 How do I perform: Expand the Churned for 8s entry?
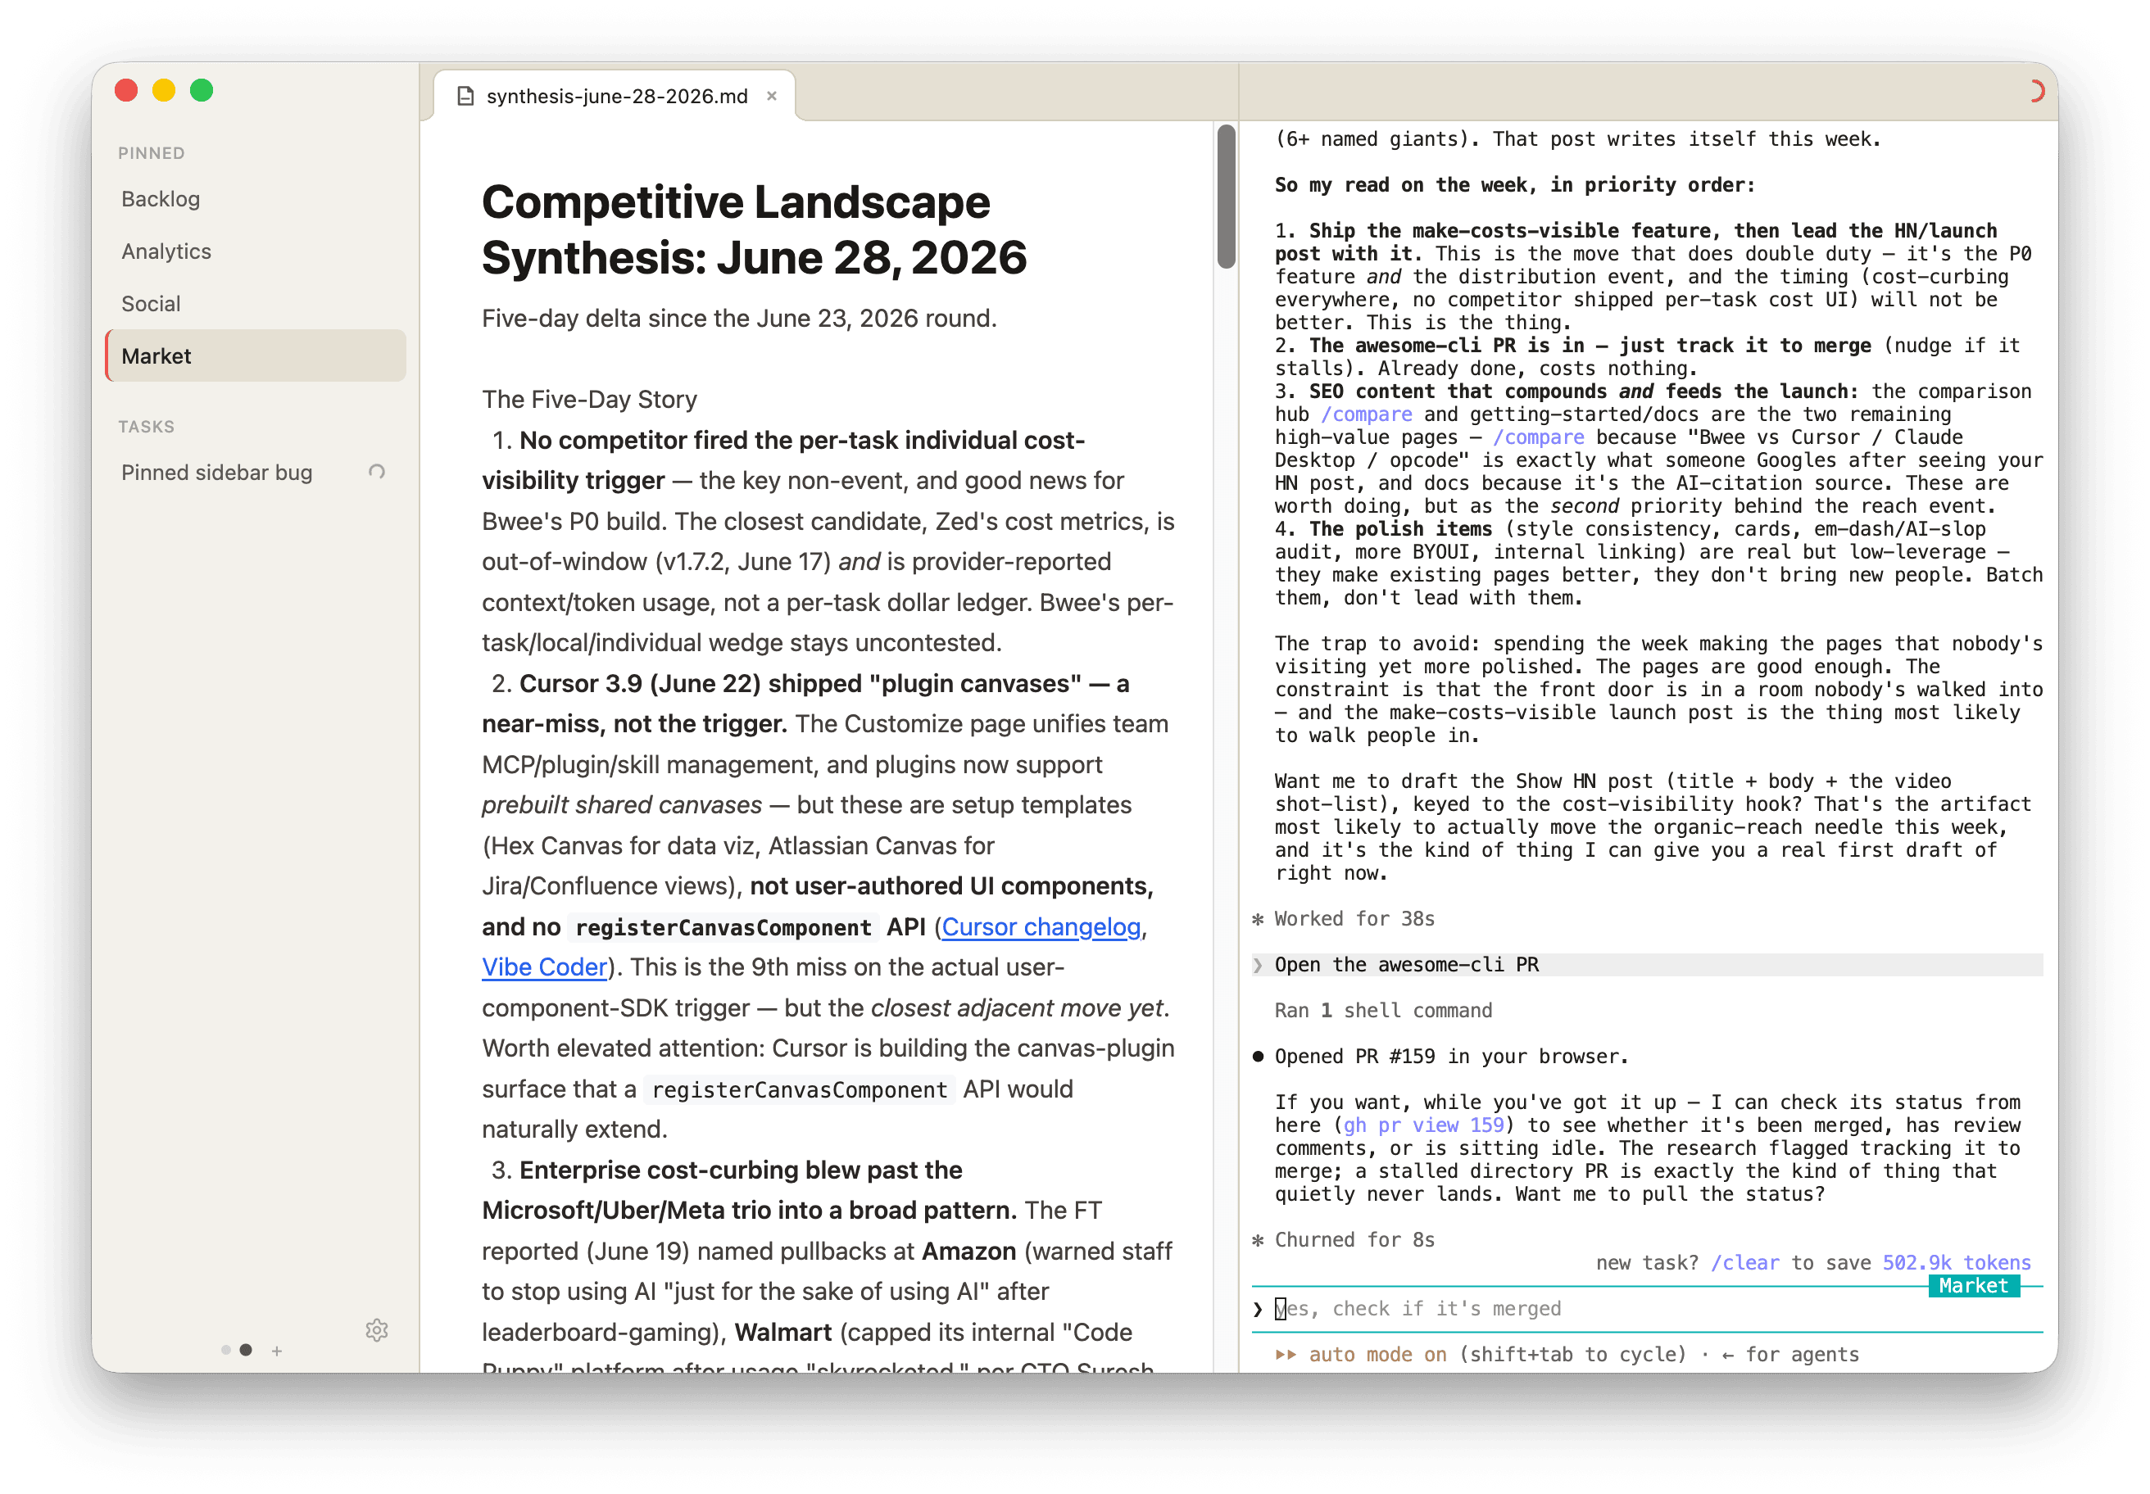[x=1354, y=1240]
